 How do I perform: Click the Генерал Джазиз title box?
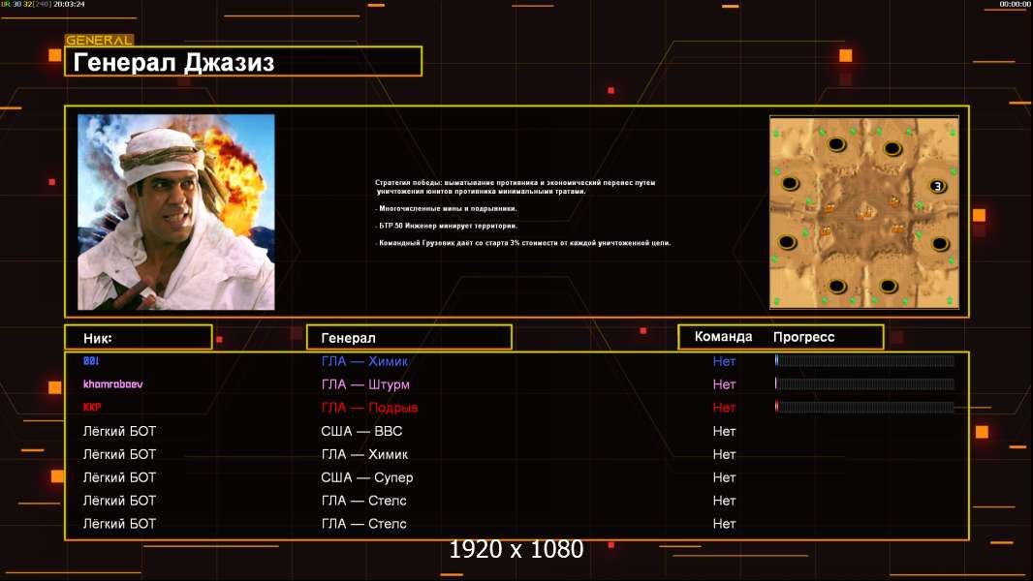(x=243, y=63)
